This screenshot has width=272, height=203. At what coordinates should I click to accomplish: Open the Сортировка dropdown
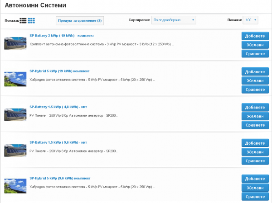pos(174,20)
